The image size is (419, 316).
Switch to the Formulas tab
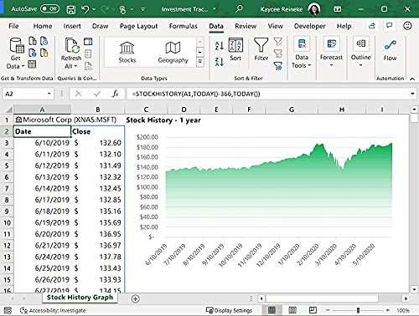tap(184, 26)
